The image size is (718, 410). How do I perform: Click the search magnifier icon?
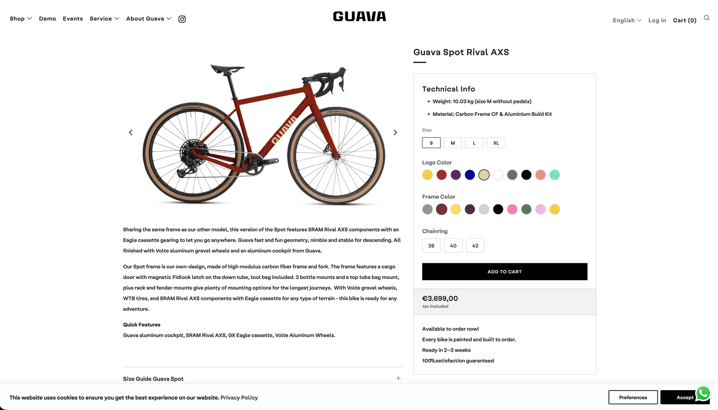click(x=706, y=18)
